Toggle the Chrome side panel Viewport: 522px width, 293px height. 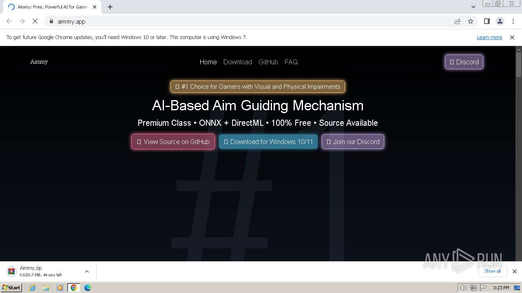click(487, 21)
